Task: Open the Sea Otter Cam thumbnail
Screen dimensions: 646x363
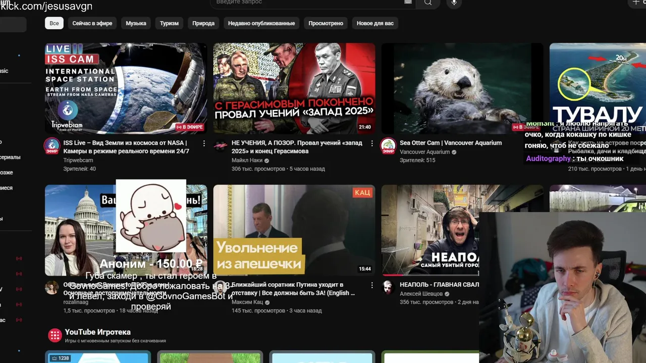Action: coord(462,88)
